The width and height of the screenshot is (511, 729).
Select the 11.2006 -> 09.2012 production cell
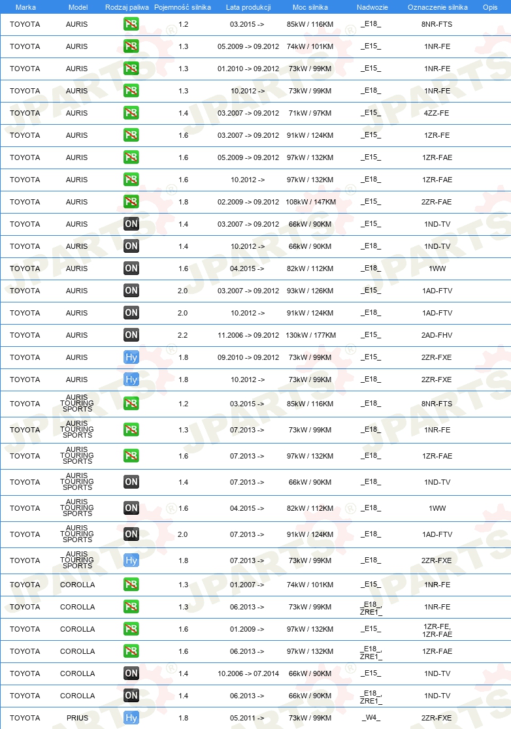pyautogui.click(x=248, y=335)
